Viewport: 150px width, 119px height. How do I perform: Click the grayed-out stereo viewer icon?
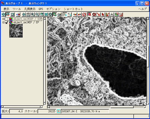(x=112, y=14)
